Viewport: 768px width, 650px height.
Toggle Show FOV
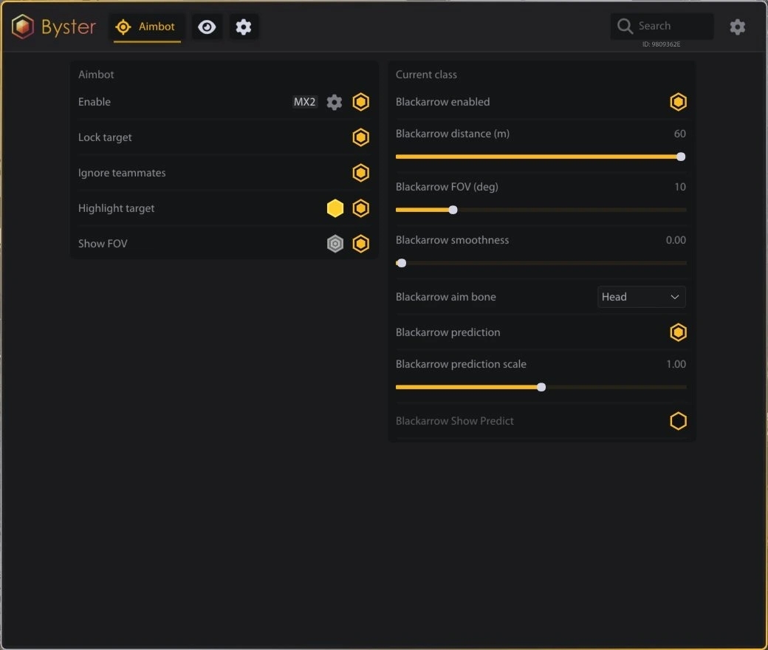360,244
